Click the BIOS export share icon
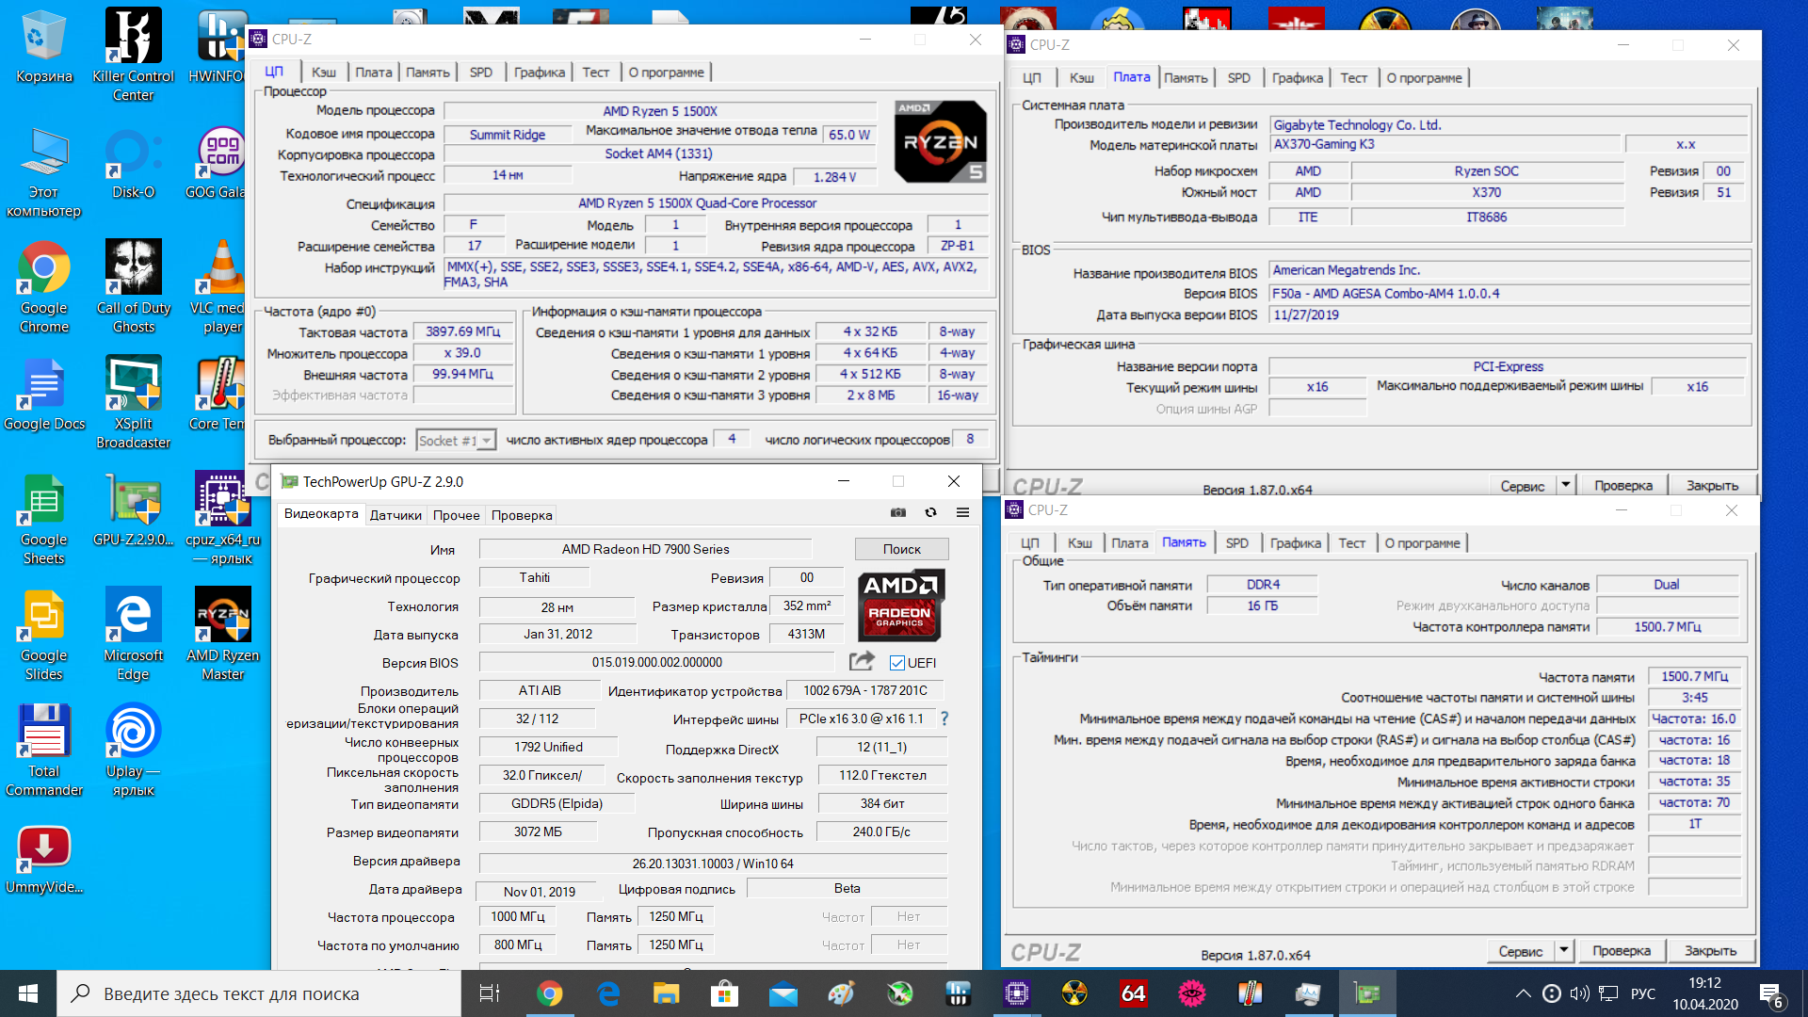The image size is (1808, 1017). click(x=861, y=661)
